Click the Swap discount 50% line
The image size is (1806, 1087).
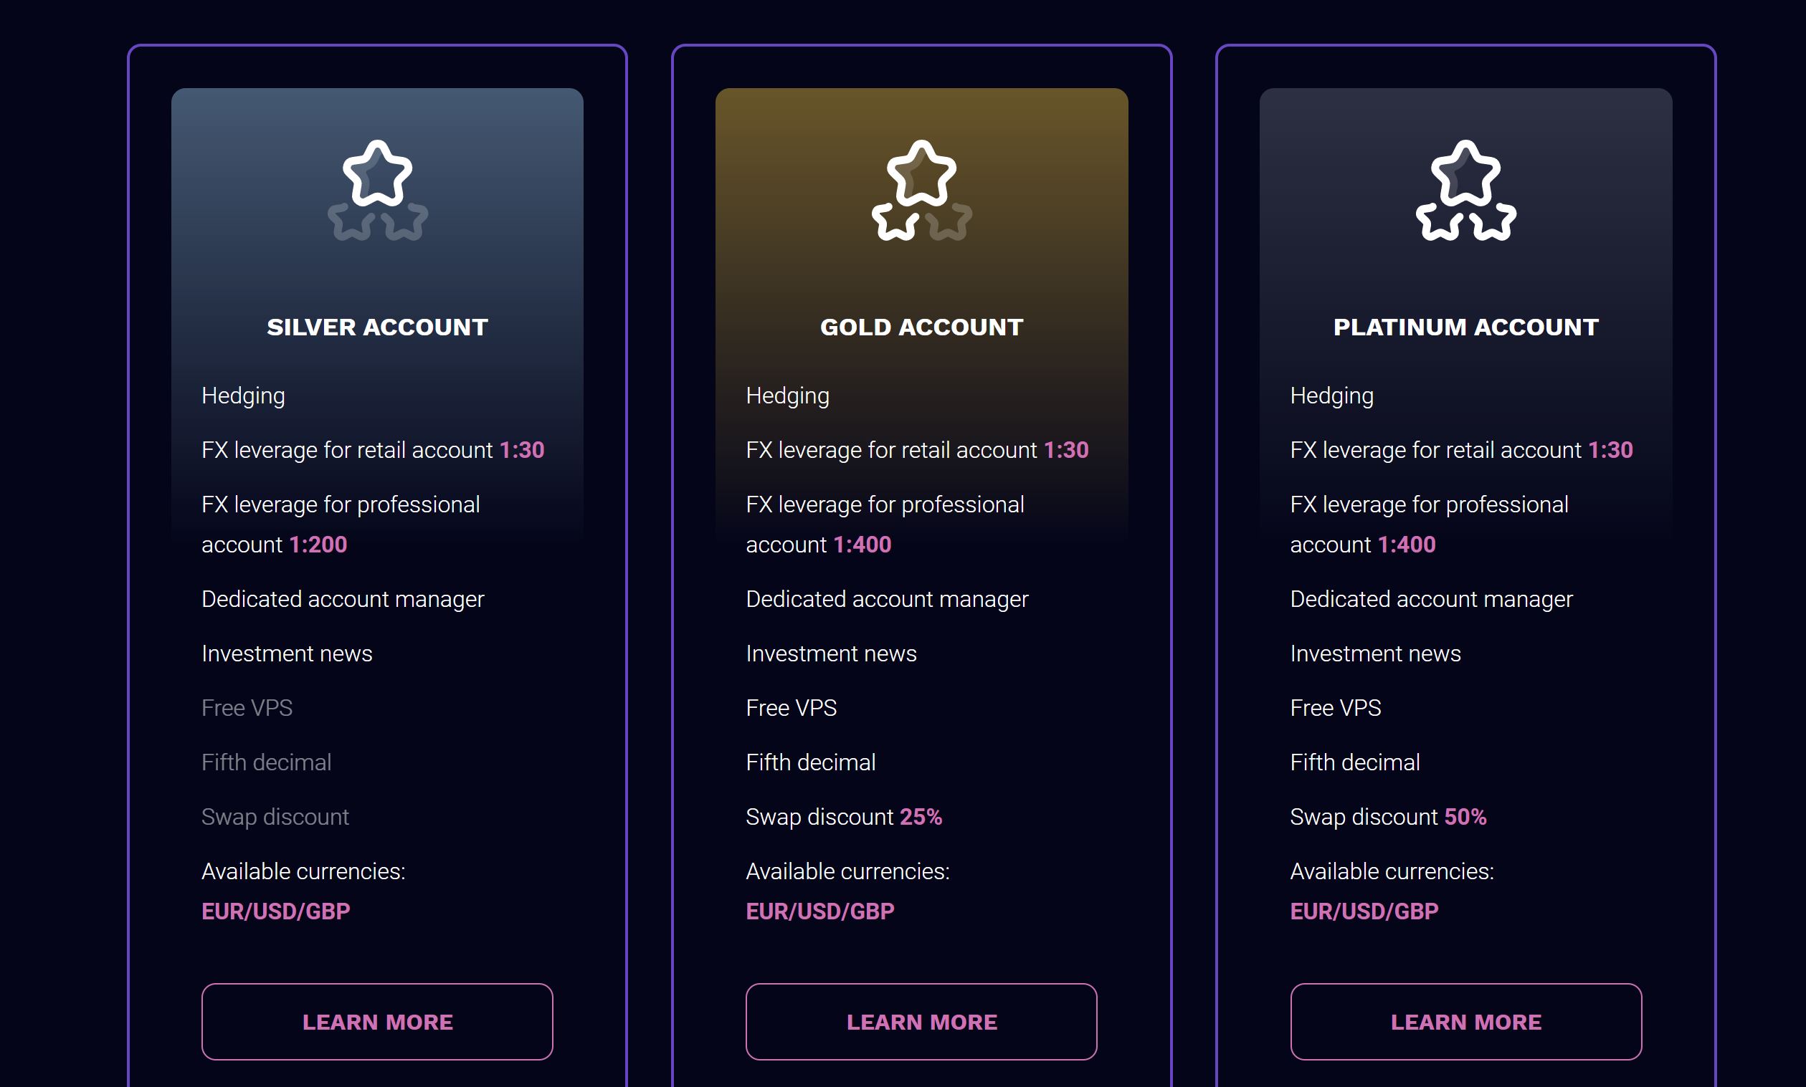coord(1387,817)
